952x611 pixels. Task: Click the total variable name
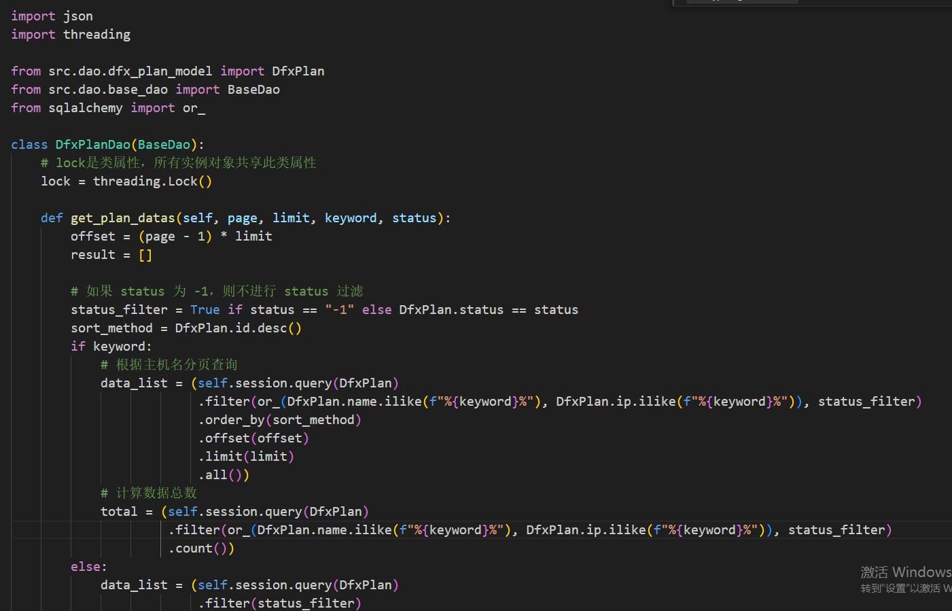pos(119,512)
